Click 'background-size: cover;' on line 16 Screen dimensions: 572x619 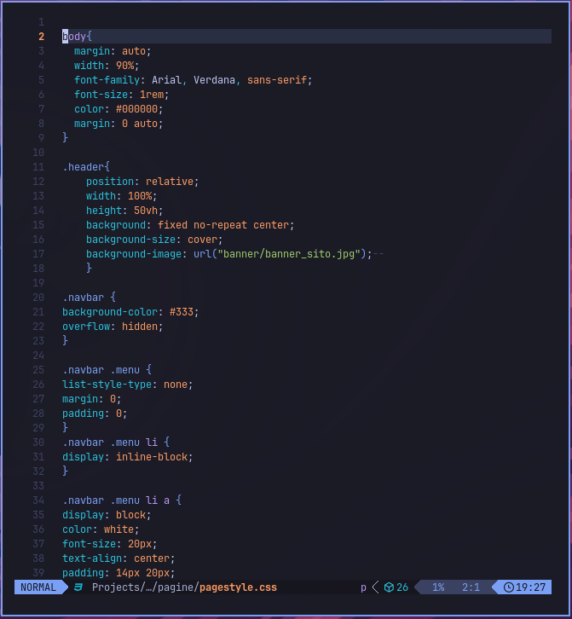pyautogui.click(x=154, y=240)
